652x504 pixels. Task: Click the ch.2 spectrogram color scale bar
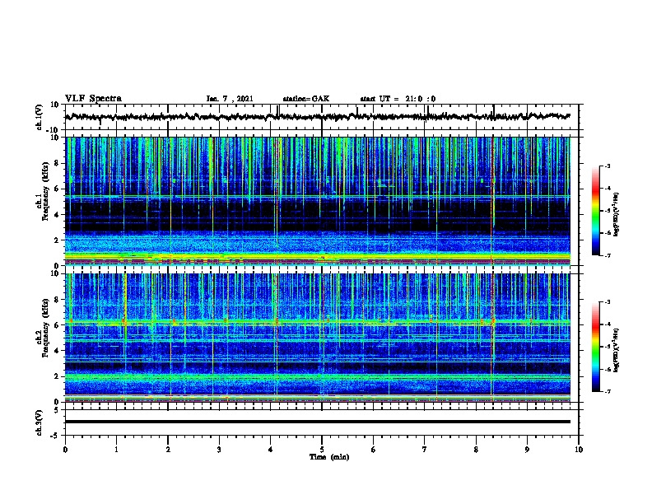point(596,347)
